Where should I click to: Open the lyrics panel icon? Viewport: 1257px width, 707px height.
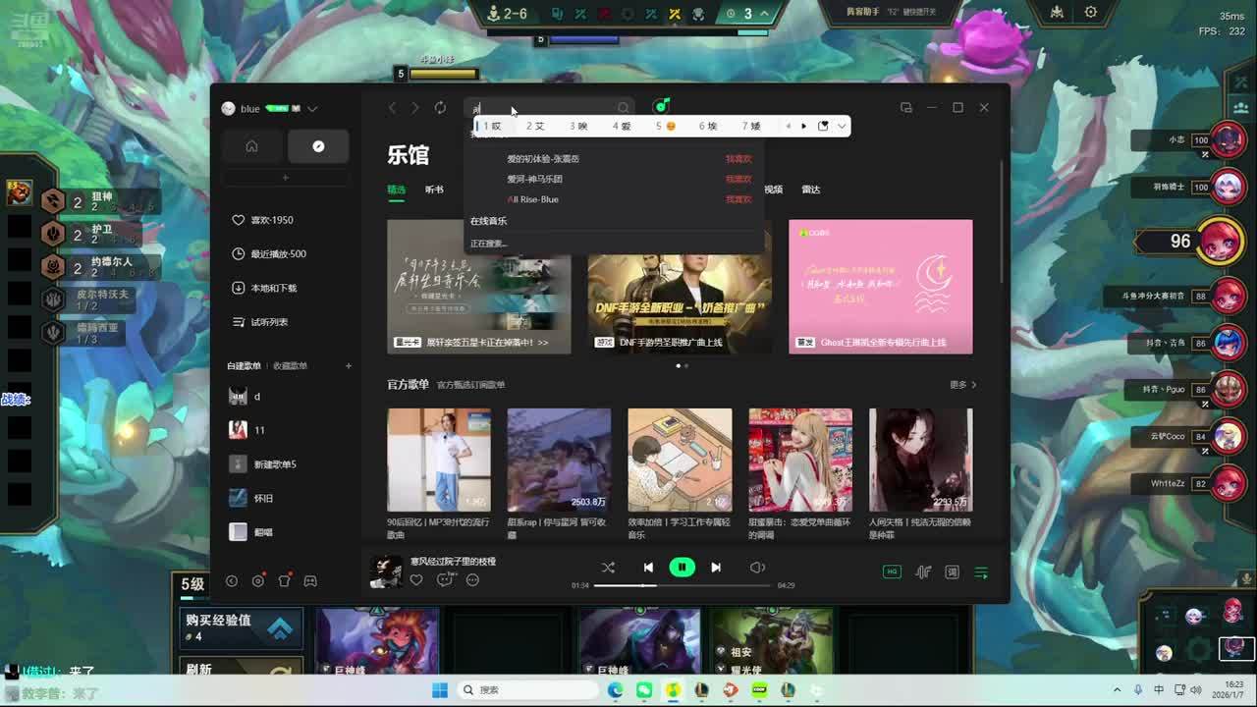point(952,571)
